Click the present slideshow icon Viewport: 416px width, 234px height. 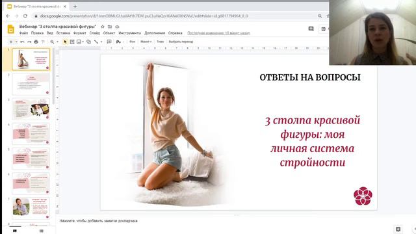coord(323,29)
